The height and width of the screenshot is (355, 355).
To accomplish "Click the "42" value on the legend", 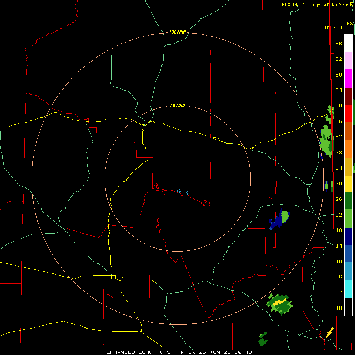I will (x=339, y=137).
